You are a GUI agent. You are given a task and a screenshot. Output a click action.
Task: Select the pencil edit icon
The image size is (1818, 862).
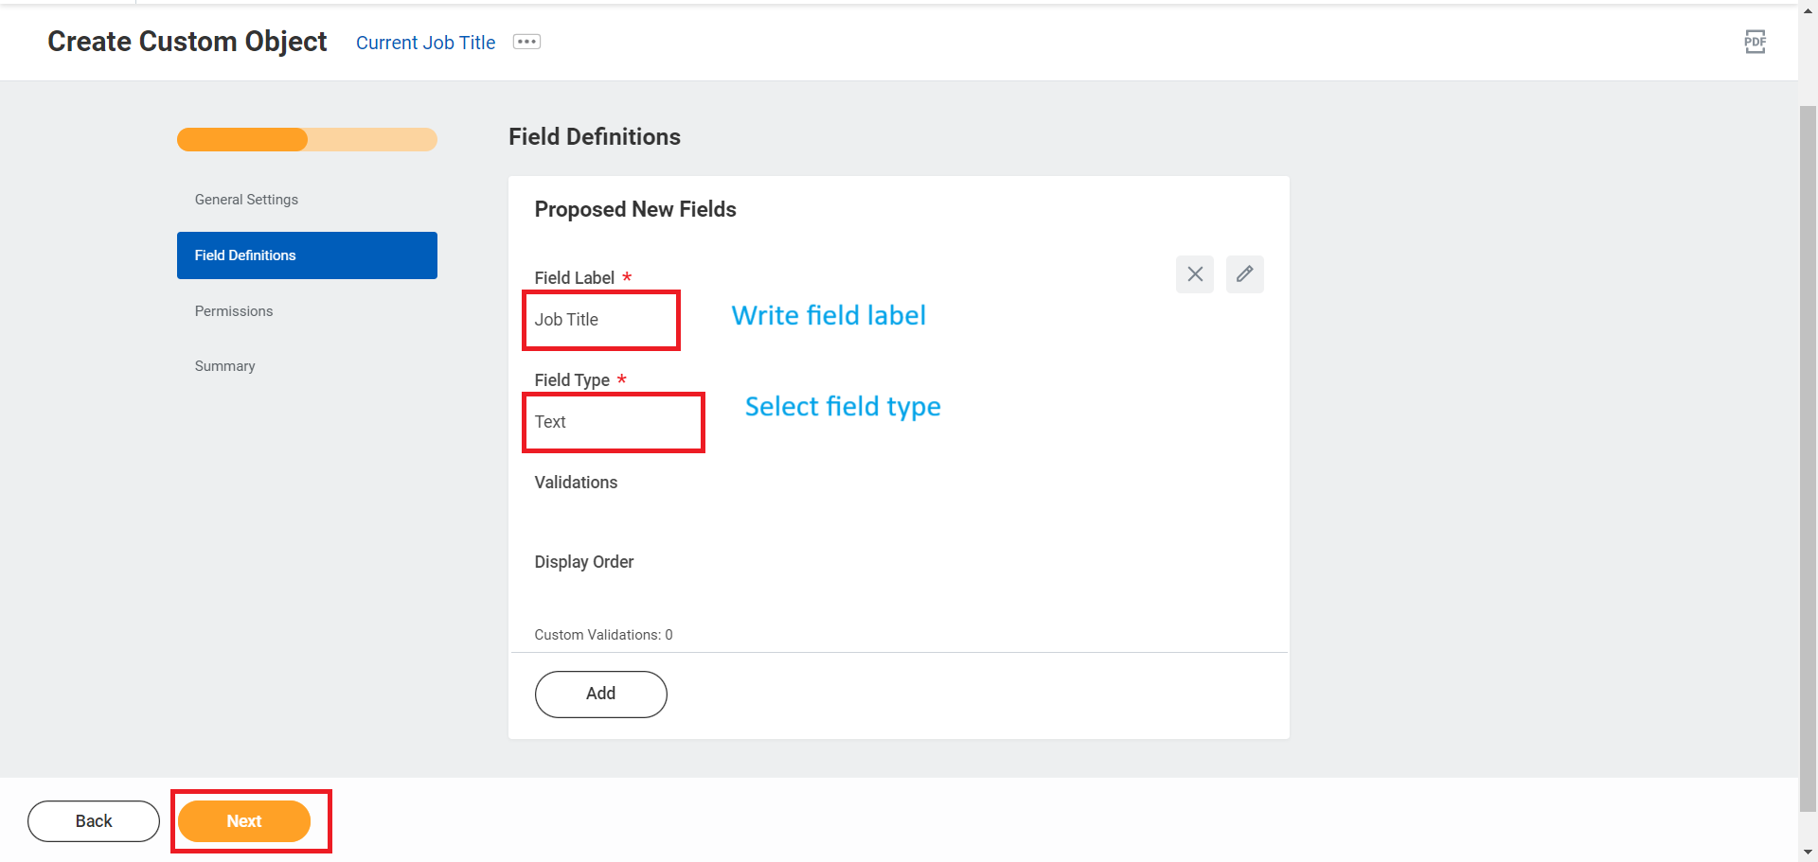pyautogui.click(x=1244, y=273)
